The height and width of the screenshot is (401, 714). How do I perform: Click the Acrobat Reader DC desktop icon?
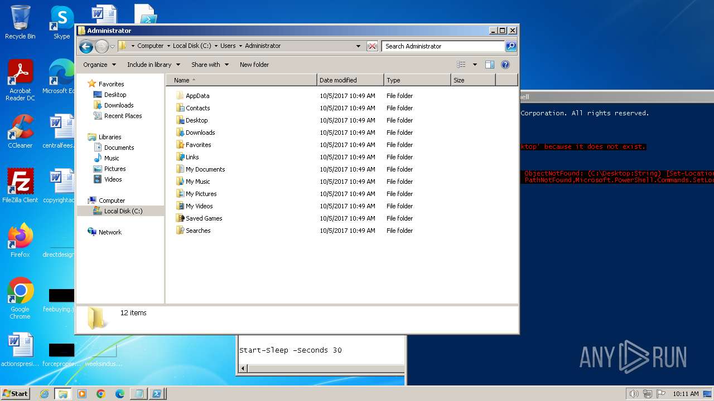pos(20,80)
